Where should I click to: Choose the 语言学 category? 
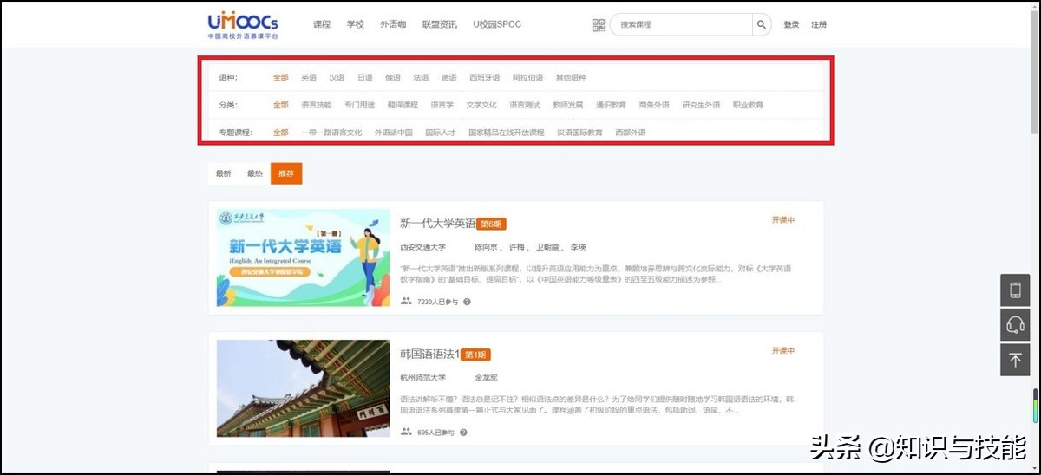coord(442,106)
